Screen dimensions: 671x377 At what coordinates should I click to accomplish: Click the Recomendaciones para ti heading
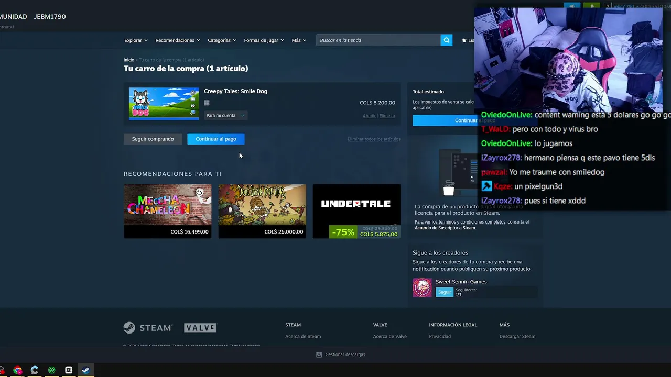click(172, 174)
